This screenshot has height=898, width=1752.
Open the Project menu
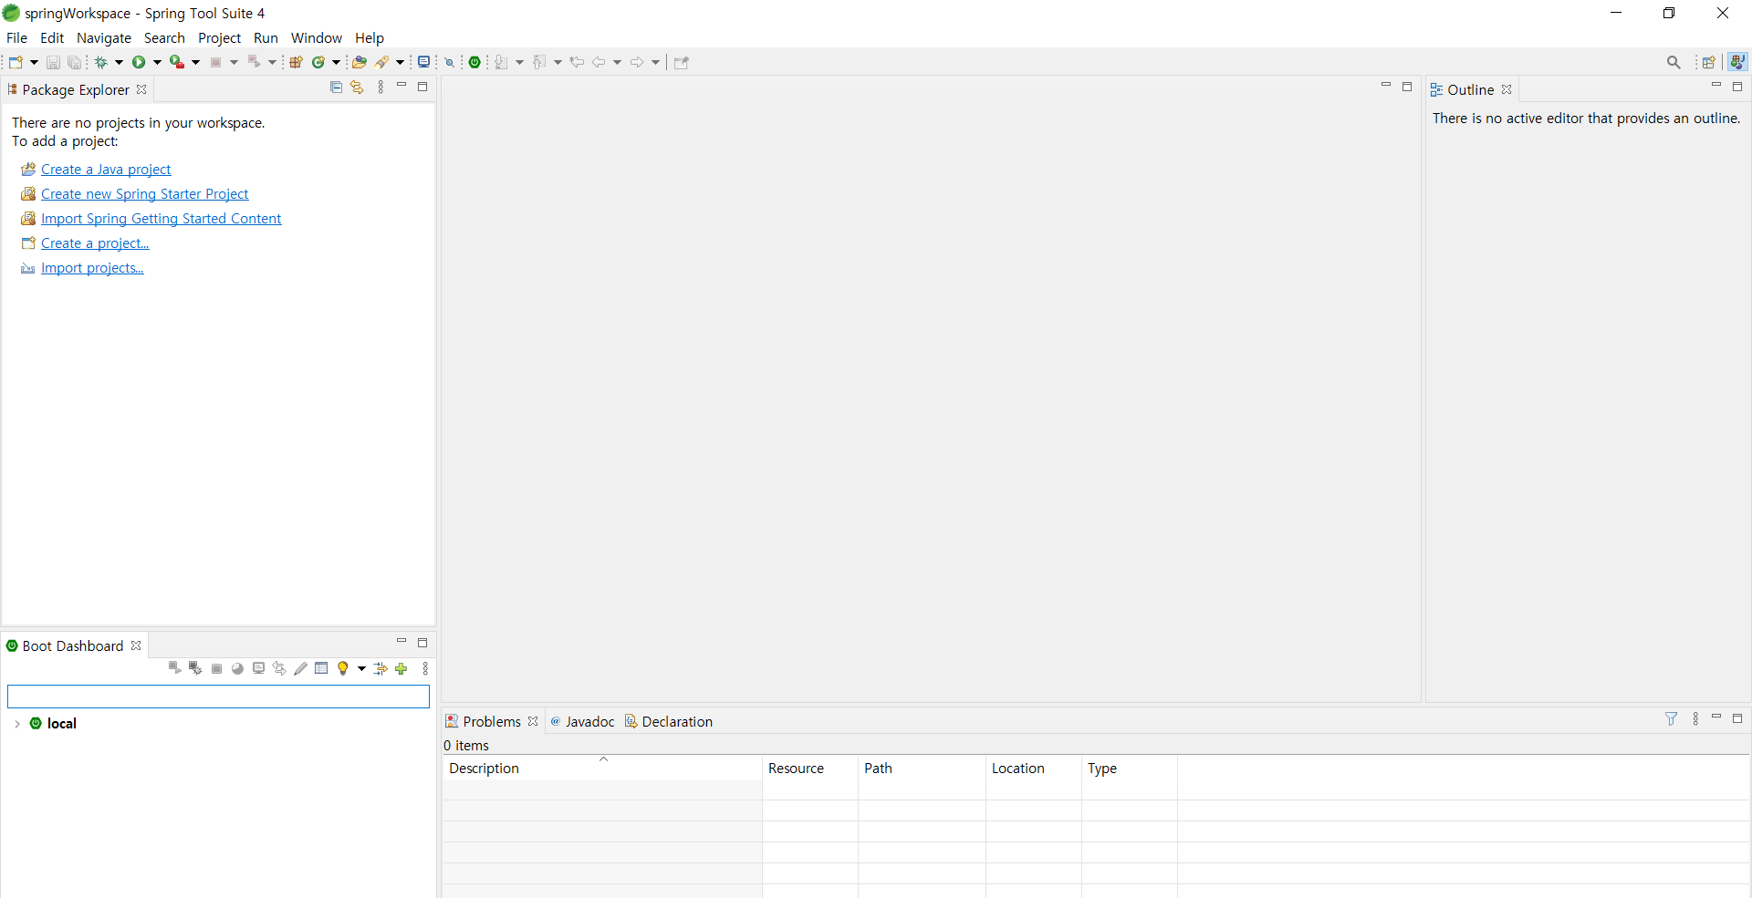(219, 37)
